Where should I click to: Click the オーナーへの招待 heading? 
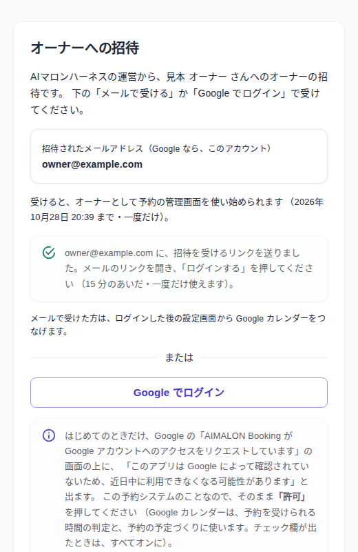85,48
